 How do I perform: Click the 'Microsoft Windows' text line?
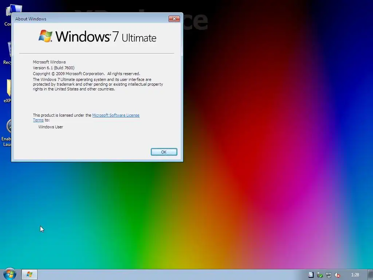[x=49, y=62]
